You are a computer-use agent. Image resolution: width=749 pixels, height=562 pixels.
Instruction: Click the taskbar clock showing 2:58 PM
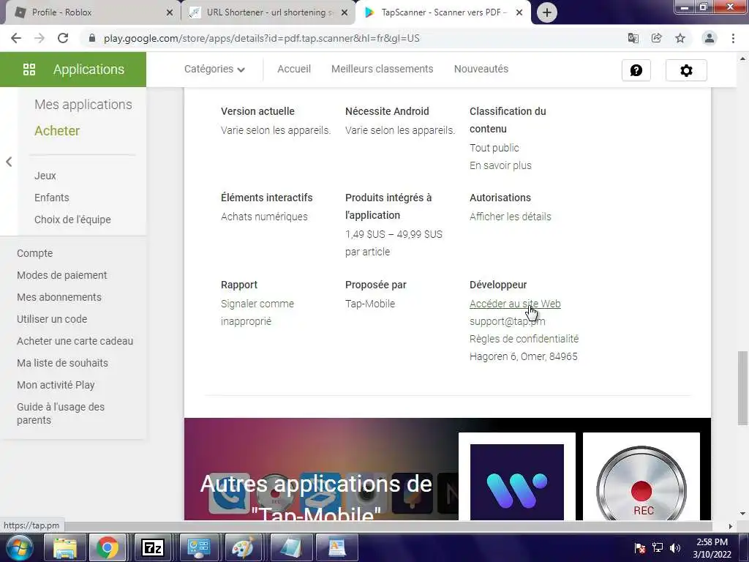click(712, 548)
